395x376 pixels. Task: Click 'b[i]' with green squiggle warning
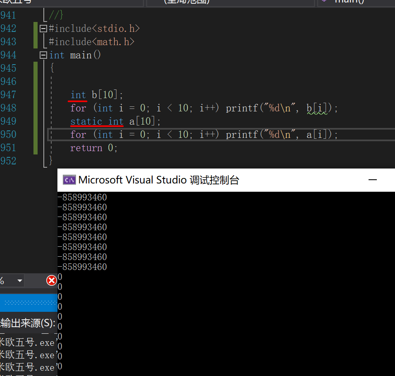pyautogui.click(x=317, y=108)
